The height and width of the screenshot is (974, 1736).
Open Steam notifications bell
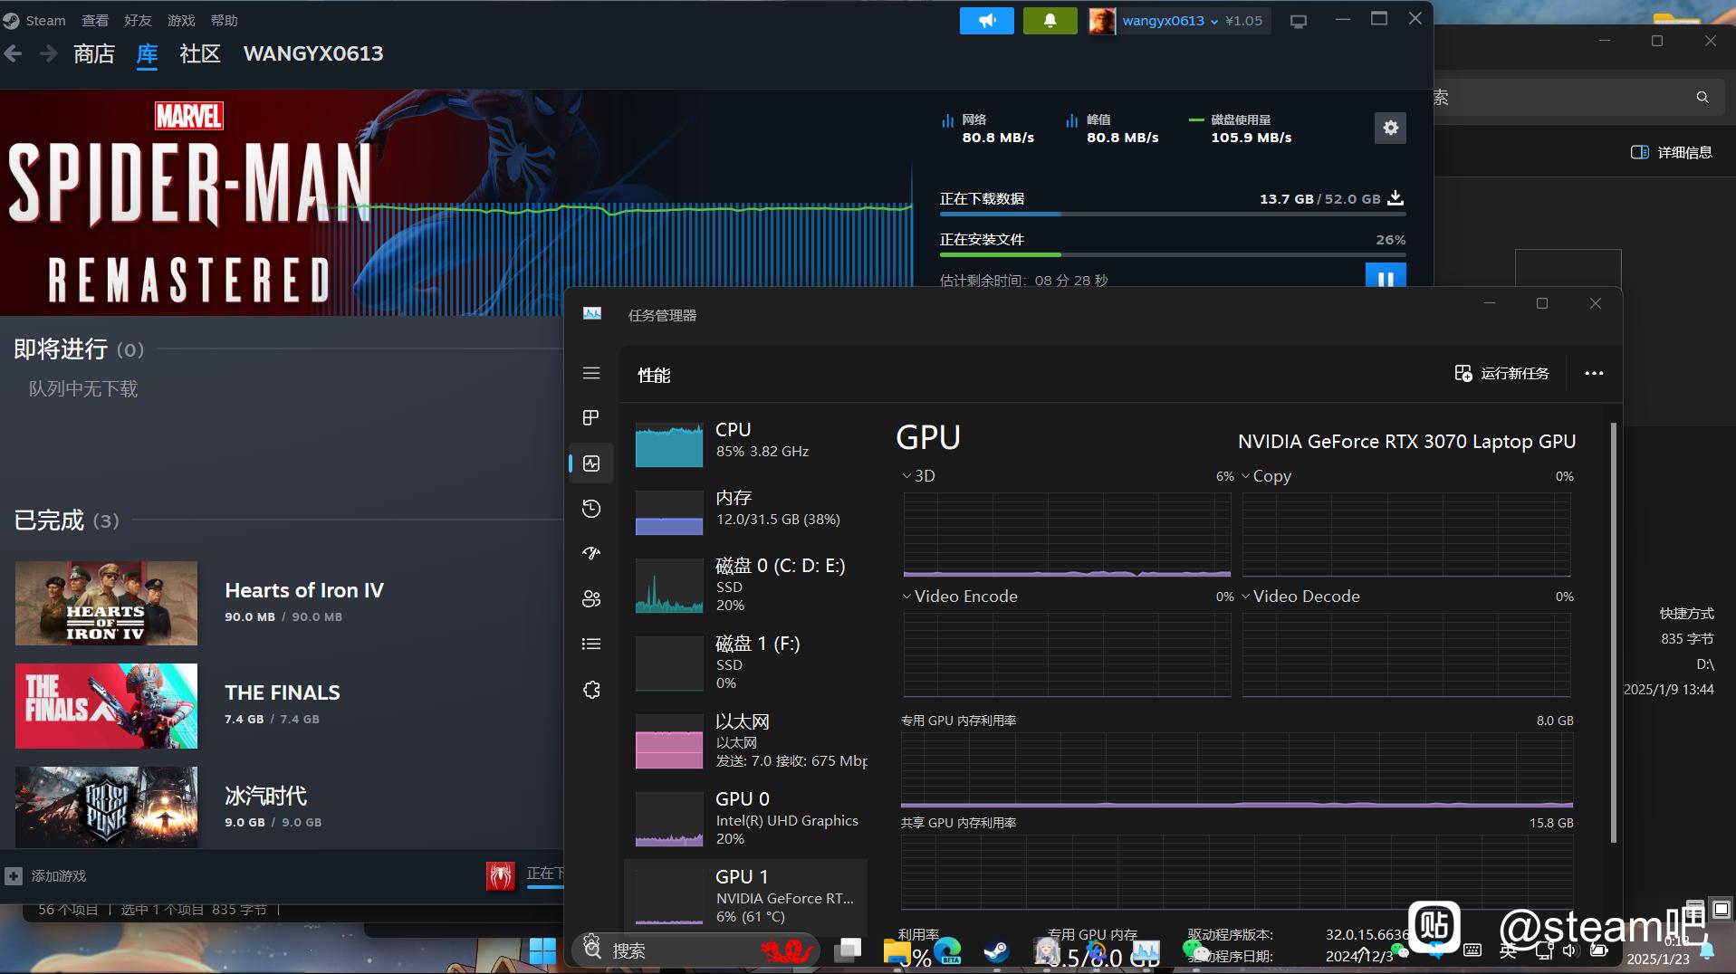click(x=1050, y=20)
